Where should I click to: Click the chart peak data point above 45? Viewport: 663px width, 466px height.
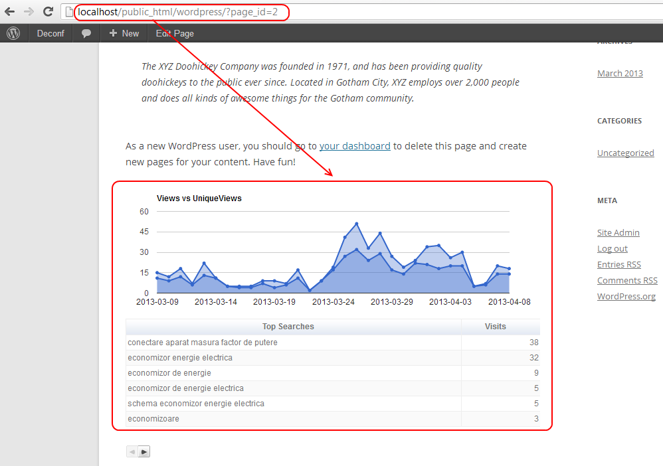tap(357, 224)
